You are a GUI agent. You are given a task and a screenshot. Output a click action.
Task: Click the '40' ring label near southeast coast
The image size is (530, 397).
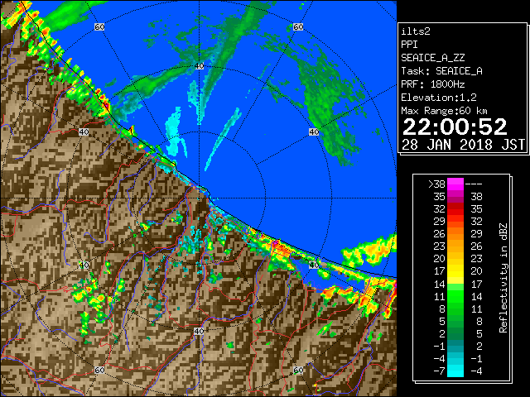coord(314,265)
